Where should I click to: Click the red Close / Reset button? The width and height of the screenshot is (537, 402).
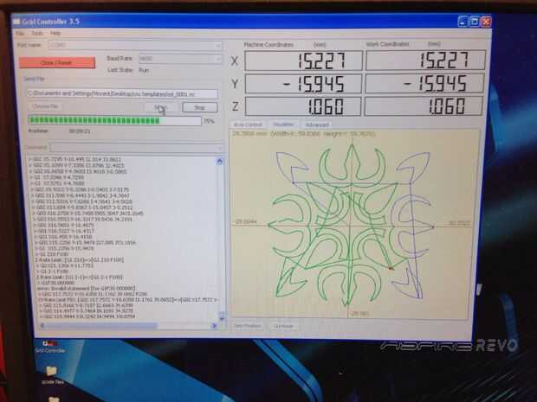coord(57,63)
